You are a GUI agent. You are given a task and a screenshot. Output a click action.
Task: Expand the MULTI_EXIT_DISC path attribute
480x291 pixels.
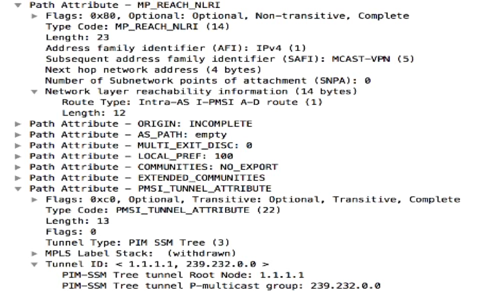pos(19,145)
